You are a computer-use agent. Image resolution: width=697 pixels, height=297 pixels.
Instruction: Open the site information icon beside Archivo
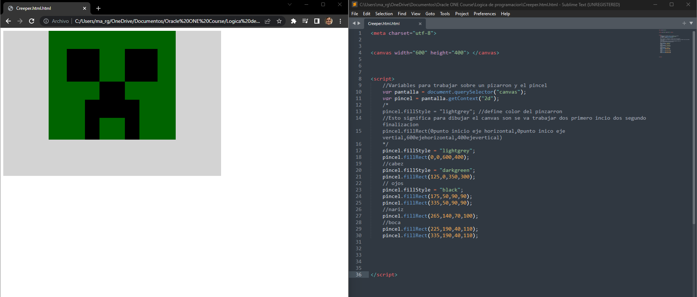pyautogui.click(x=46, y=21)
